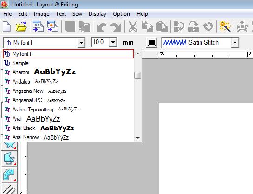Click the magic wand wizard icon
253x194 pixels.
click(x=225, y=26)
